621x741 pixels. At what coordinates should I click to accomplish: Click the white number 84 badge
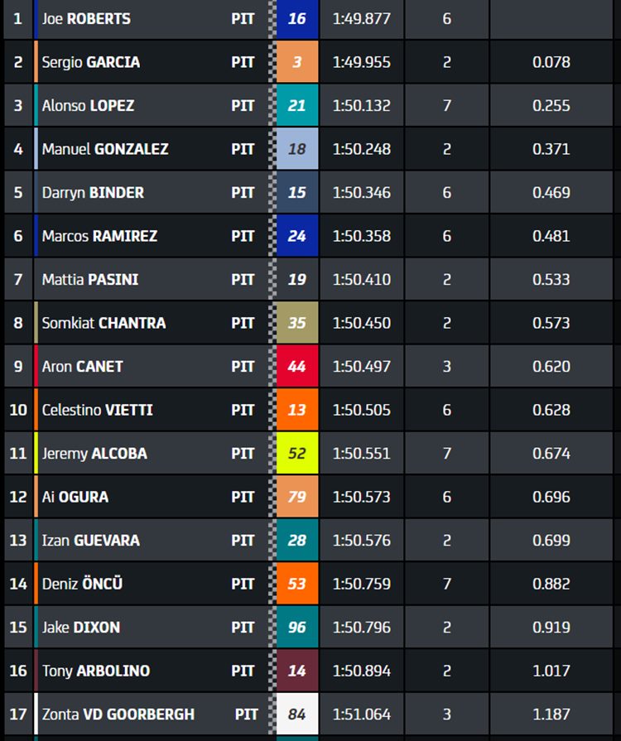(297, 714)
